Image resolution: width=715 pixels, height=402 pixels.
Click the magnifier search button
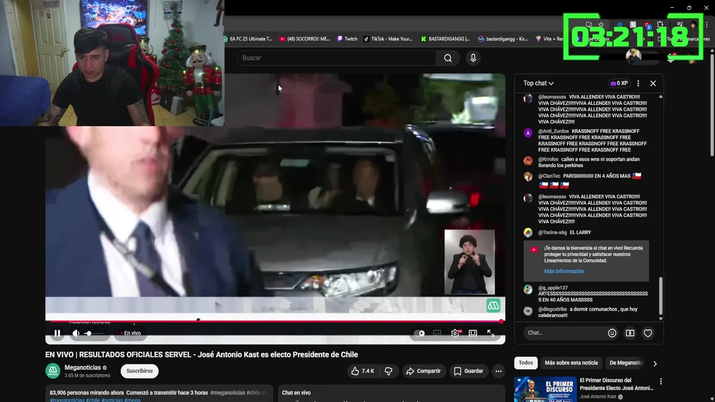click(x=448, y=58)
